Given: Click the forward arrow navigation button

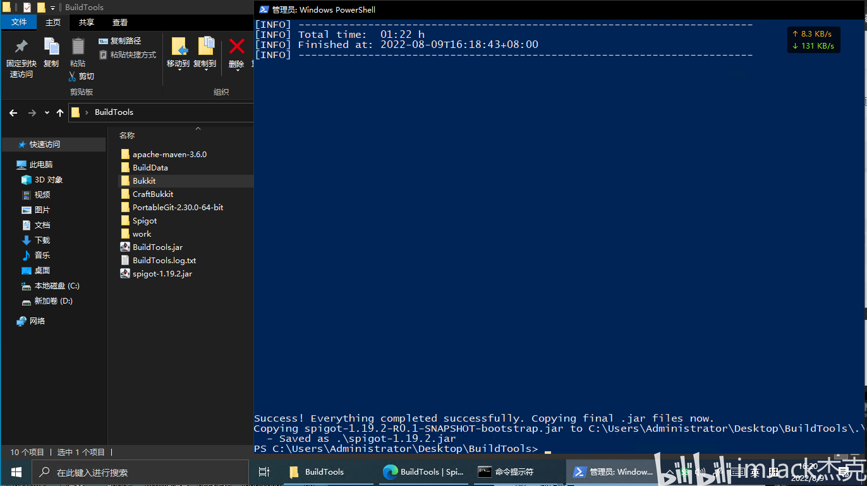Looking at the screenshot, I should click(x=32, y=113).
